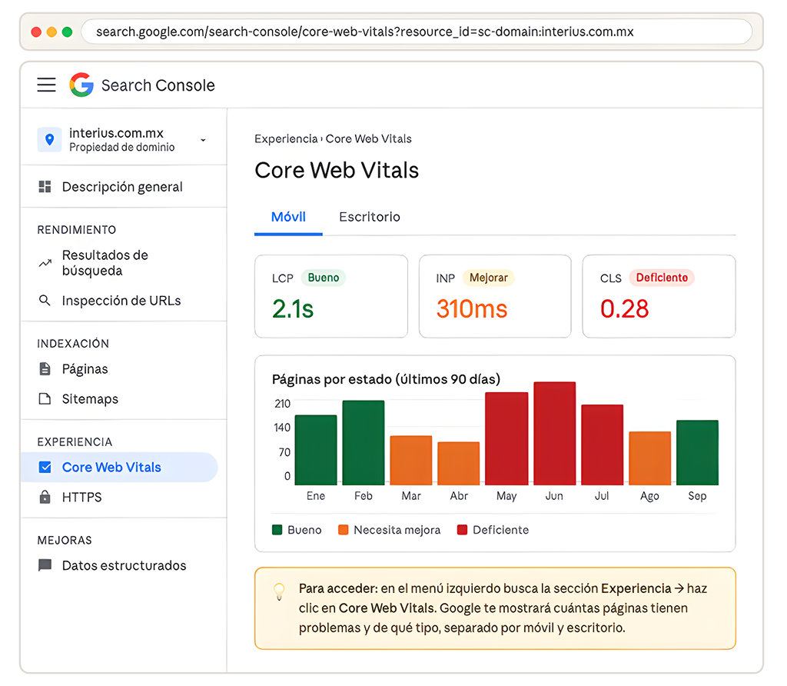Switch to the Escritorio tab
787x686 pixels.
point(369,217)
